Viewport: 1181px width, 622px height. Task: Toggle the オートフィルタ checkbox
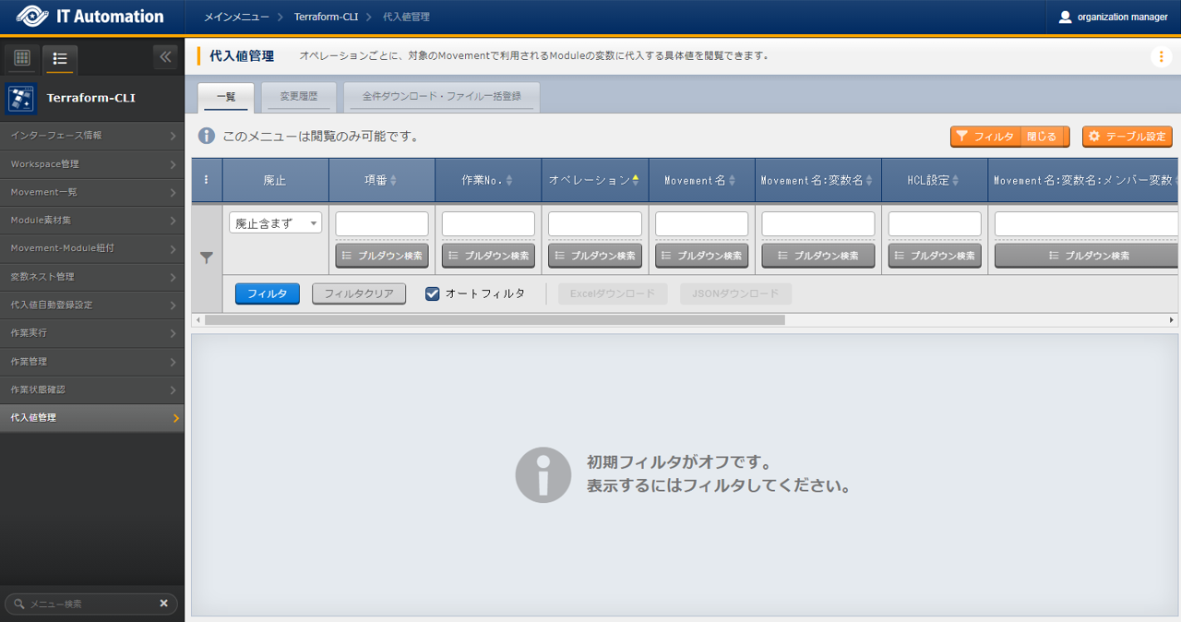[x=433, y=293]
